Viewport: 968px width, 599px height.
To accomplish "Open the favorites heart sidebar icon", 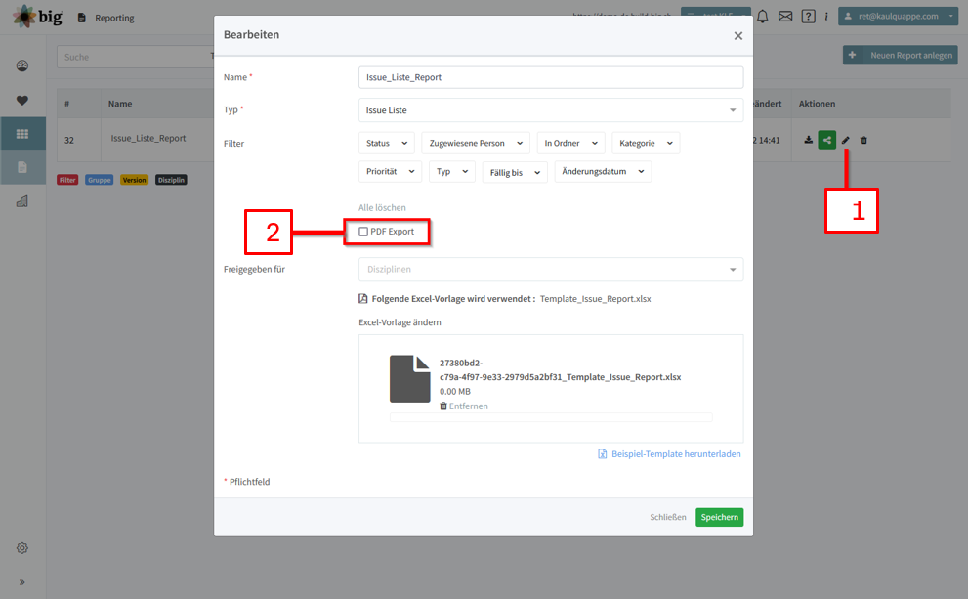I will [x=22, y=100].
